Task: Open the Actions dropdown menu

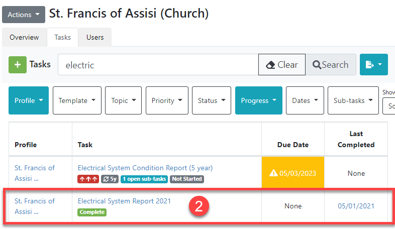Action: tap(24, 15)
